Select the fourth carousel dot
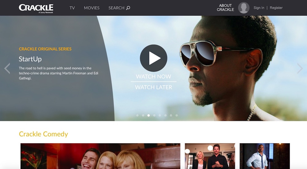The height and width of the screenshot is (169, 307). (x=154, y=116)
